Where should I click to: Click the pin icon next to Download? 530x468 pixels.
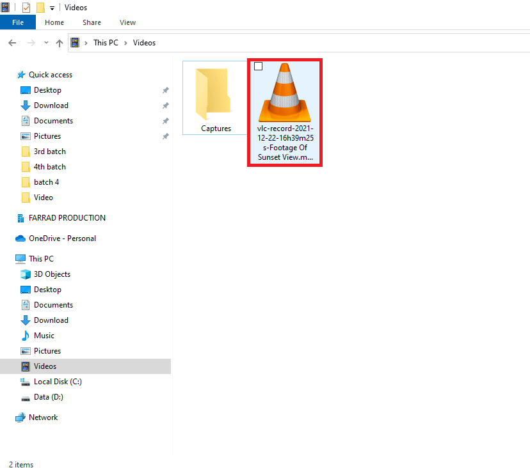pos(165,105)
